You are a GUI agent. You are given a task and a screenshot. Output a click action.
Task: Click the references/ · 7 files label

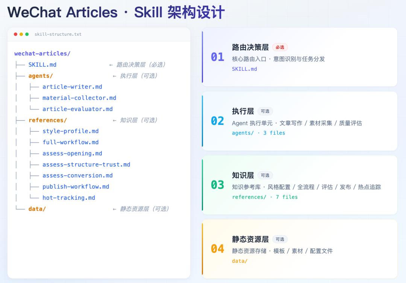tap(265, 197)
